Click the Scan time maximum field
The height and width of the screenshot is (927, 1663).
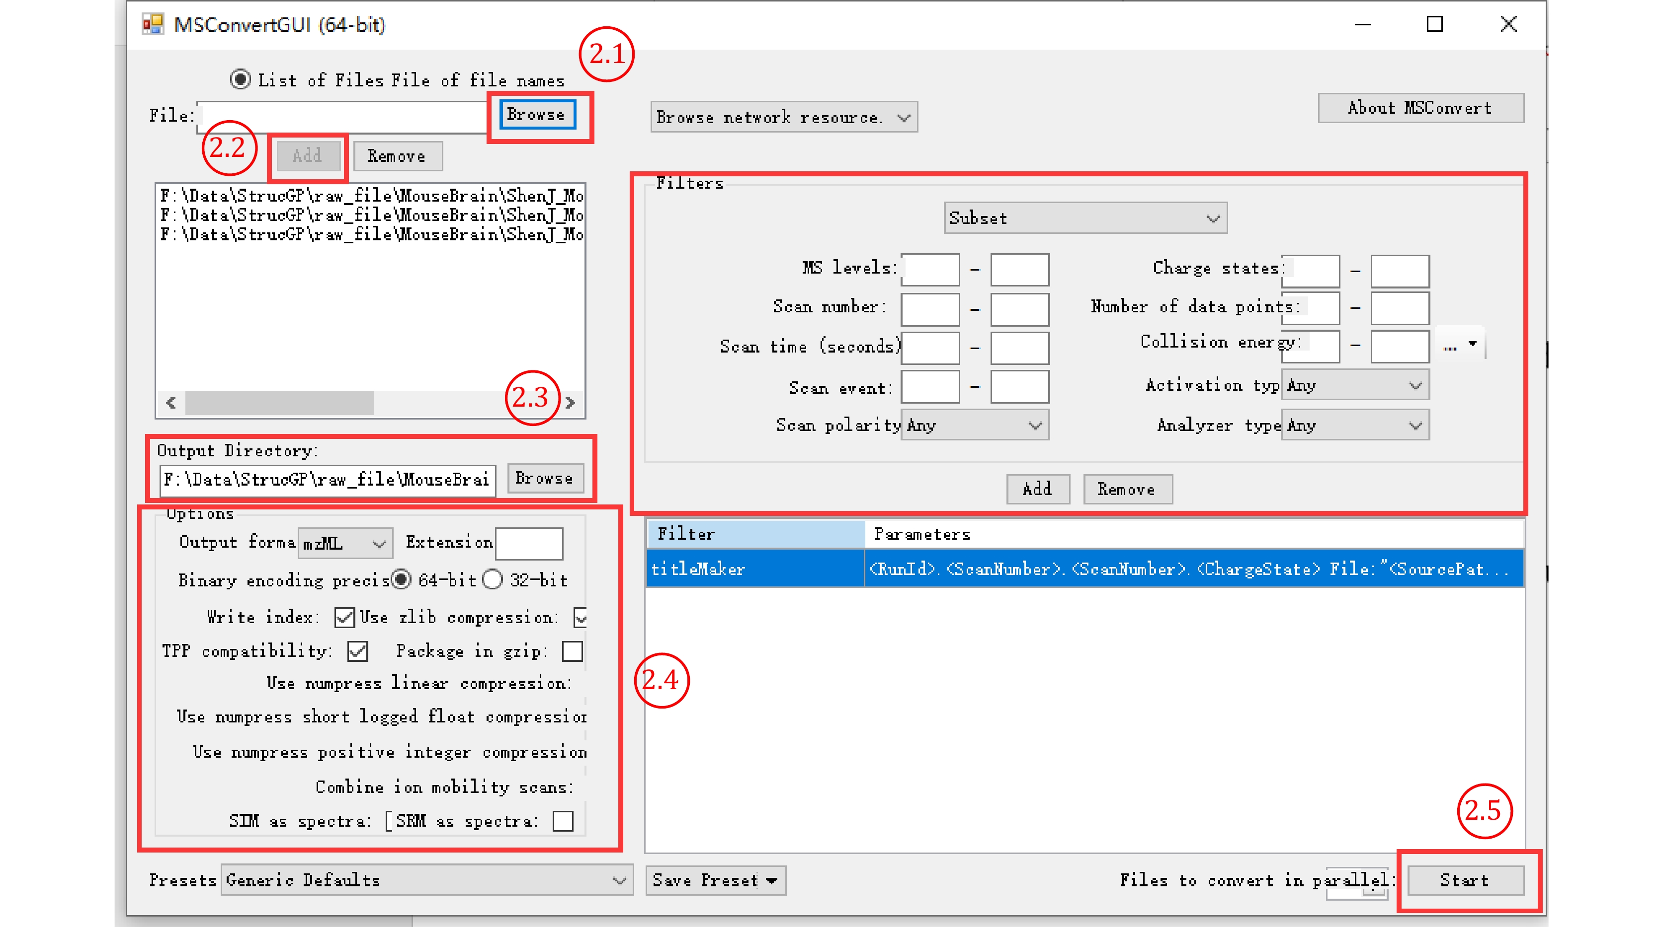[x=1020, y=348]
